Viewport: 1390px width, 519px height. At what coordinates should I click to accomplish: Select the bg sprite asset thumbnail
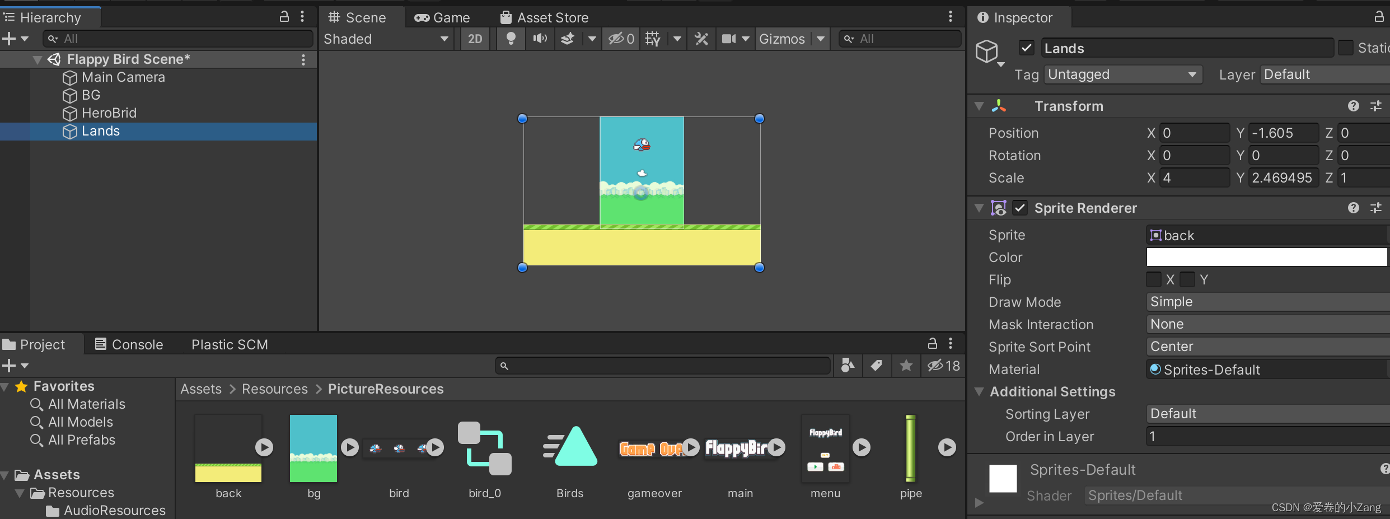(313, 448)
